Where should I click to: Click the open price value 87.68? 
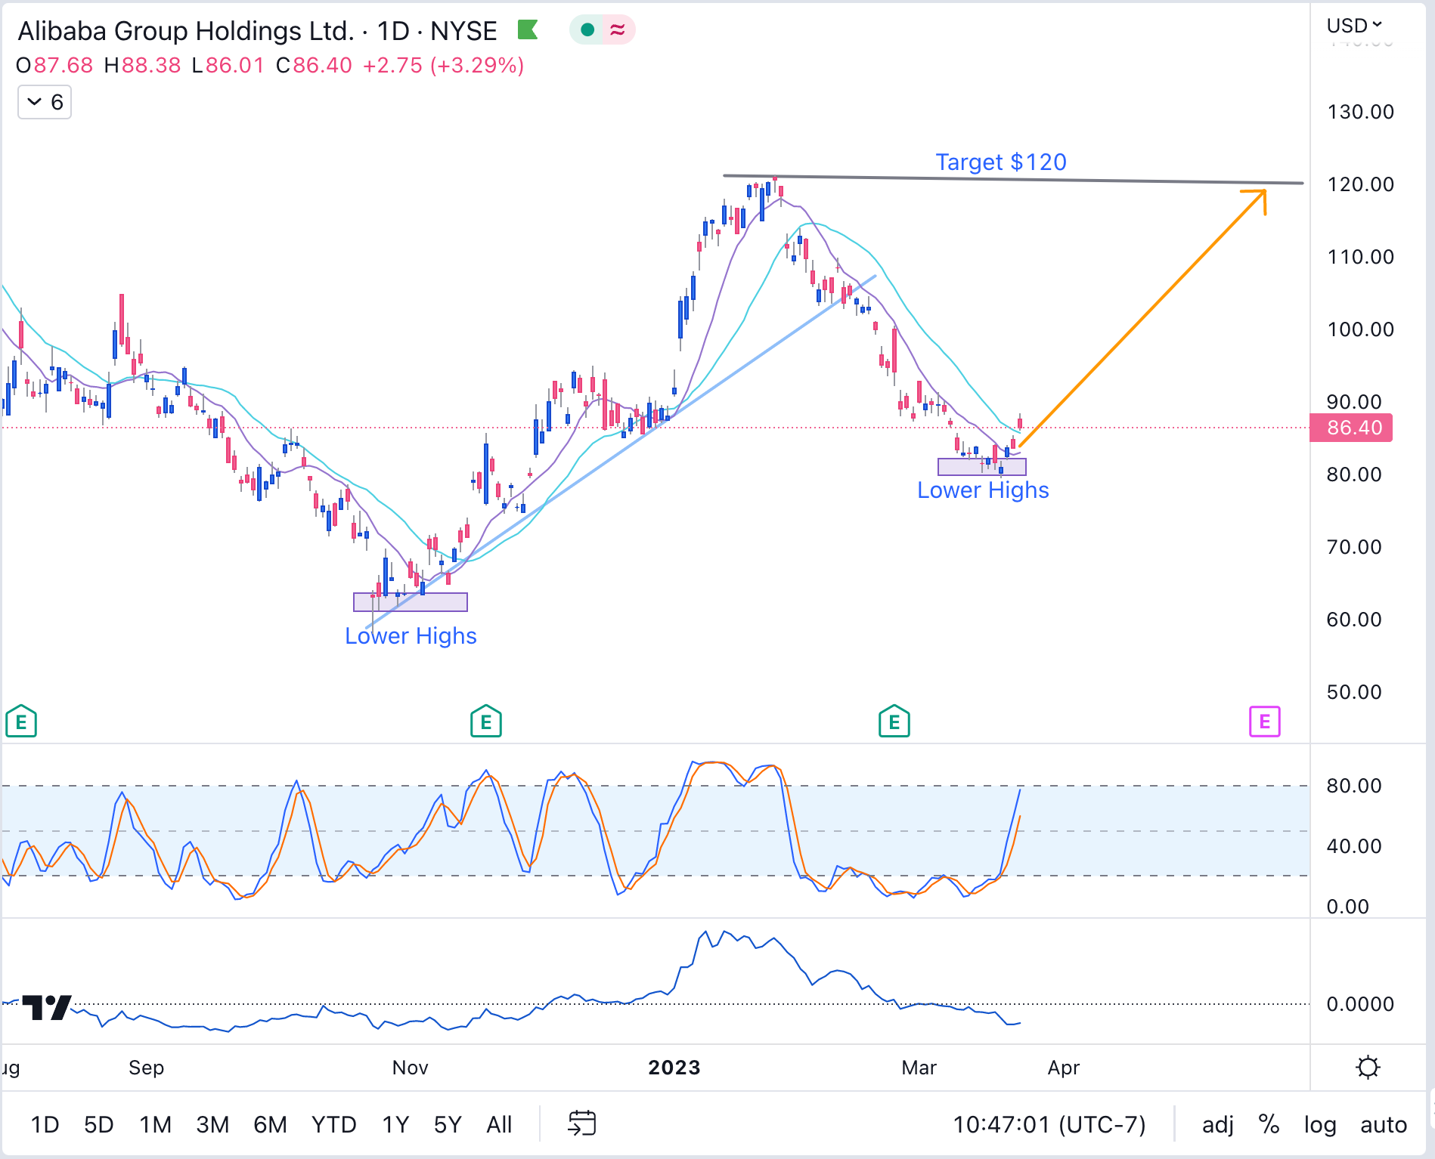64,65
